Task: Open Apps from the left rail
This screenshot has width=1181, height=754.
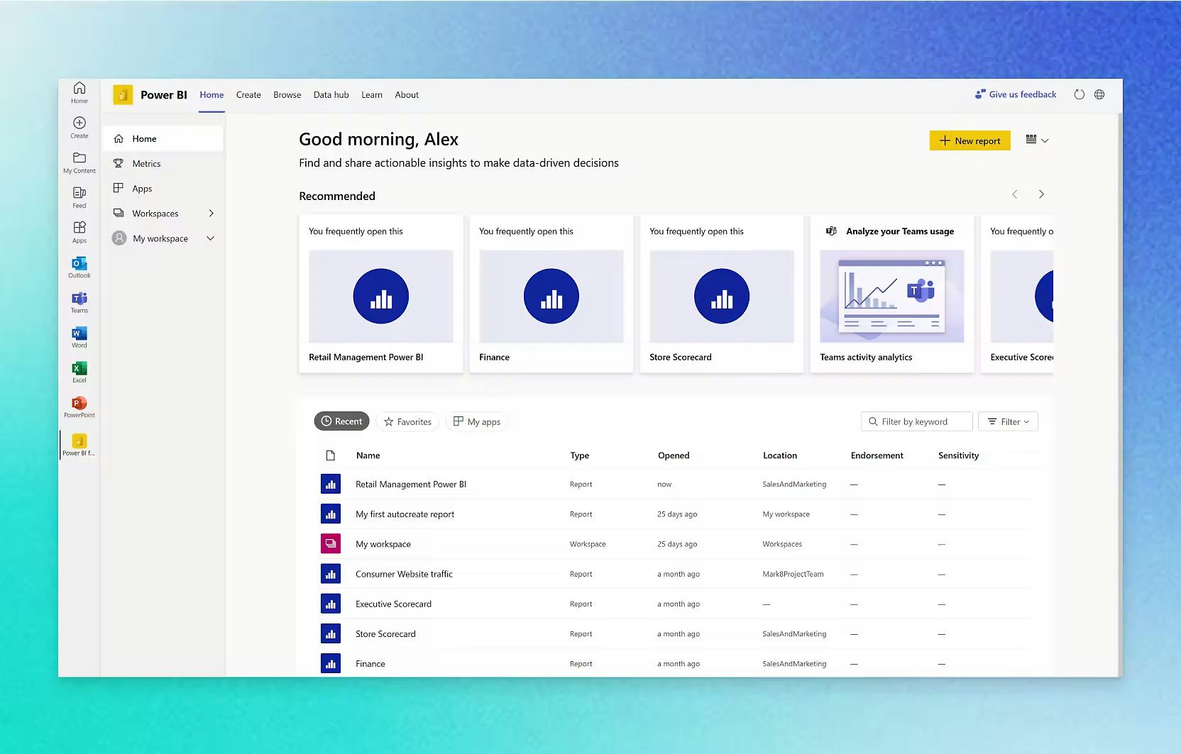Action: (79, 232)
